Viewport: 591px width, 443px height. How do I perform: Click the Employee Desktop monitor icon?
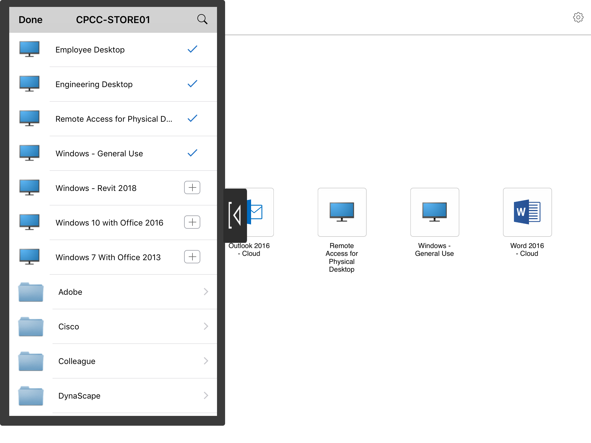[x=29, y=49]
